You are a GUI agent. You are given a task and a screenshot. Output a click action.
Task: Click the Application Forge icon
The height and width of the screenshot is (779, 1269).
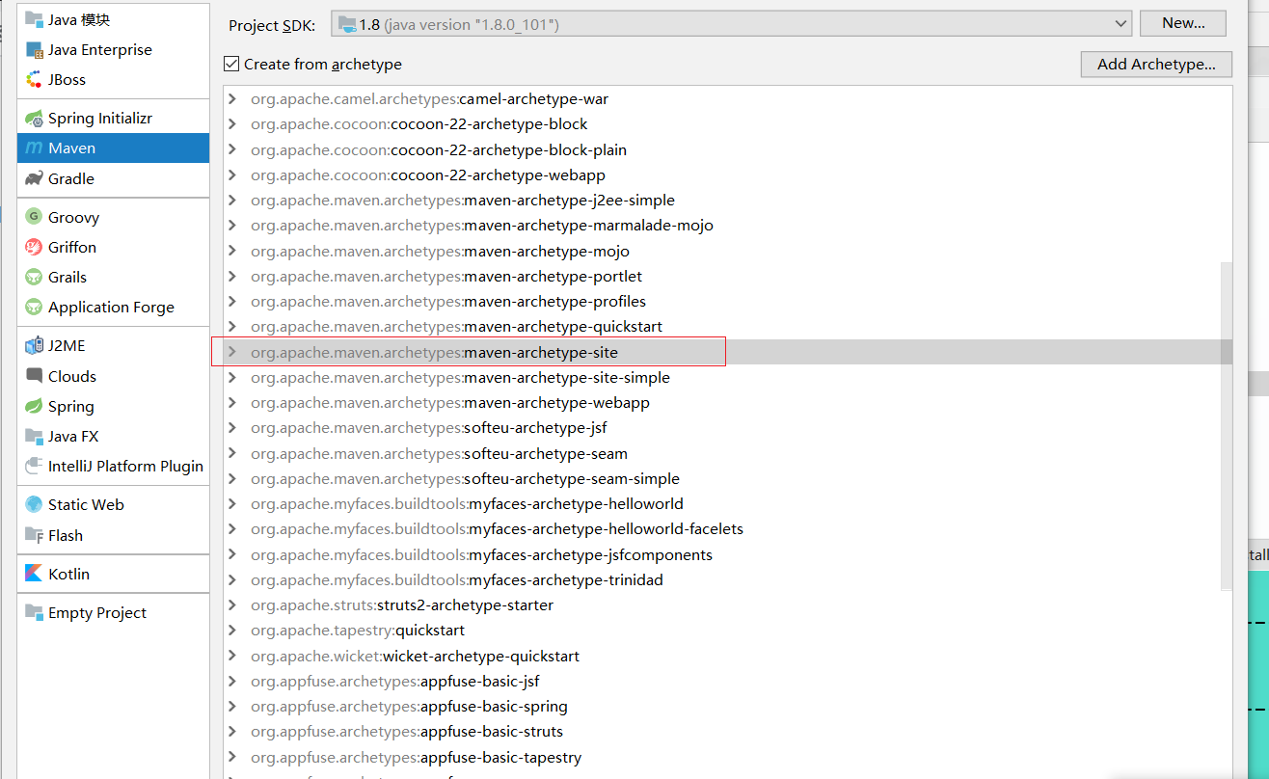pyautogui.click(x=34, y=307)
